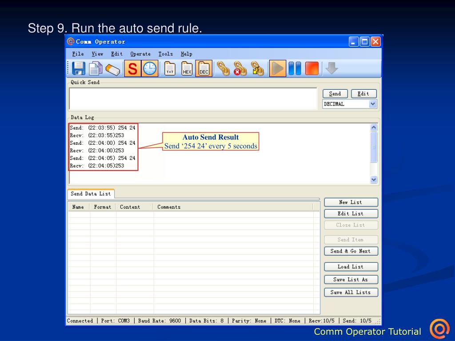Click the Data Log scroll down arrow

click(x=374, y=179)
